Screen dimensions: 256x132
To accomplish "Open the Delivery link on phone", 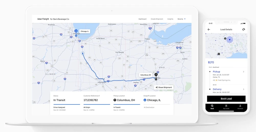I will 217,89.
